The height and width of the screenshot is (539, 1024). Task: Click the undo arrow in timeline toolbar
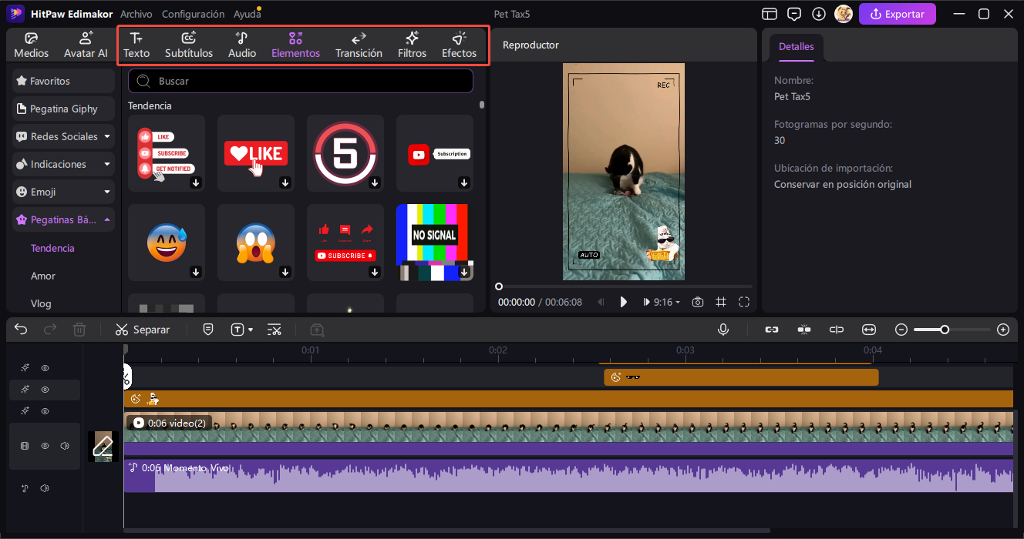(x=21, y=330)
